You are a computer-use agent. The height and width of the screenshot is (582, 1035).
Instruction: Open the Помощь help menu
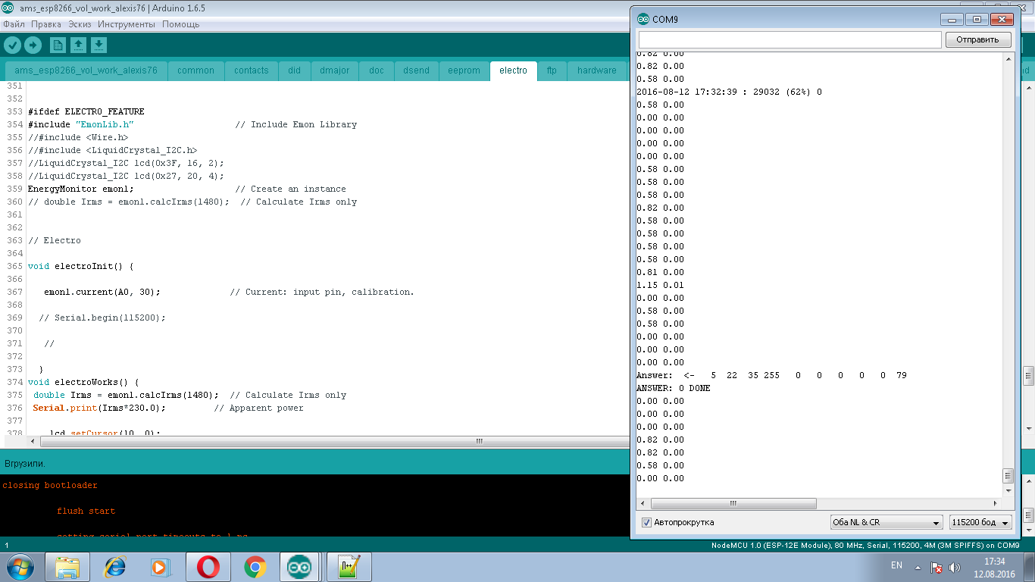(x=180, y=24)
